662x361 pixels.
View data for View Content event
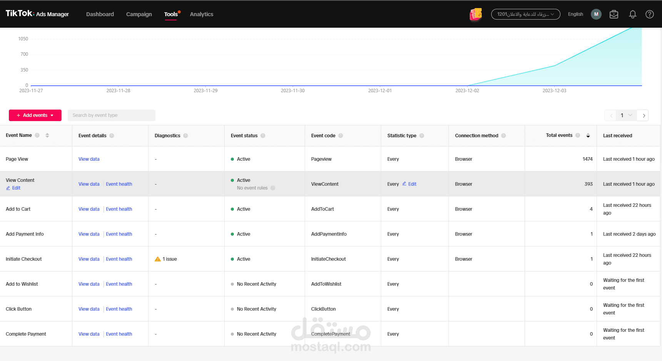coord(89,184)
